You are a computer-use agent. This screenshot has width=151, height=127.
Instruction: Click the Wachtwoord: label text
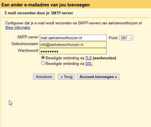coord(29,50)
